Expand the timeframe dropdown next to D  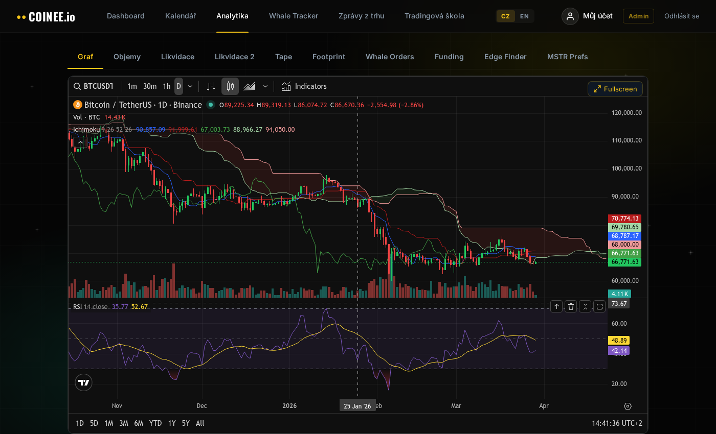click(190, 86)
